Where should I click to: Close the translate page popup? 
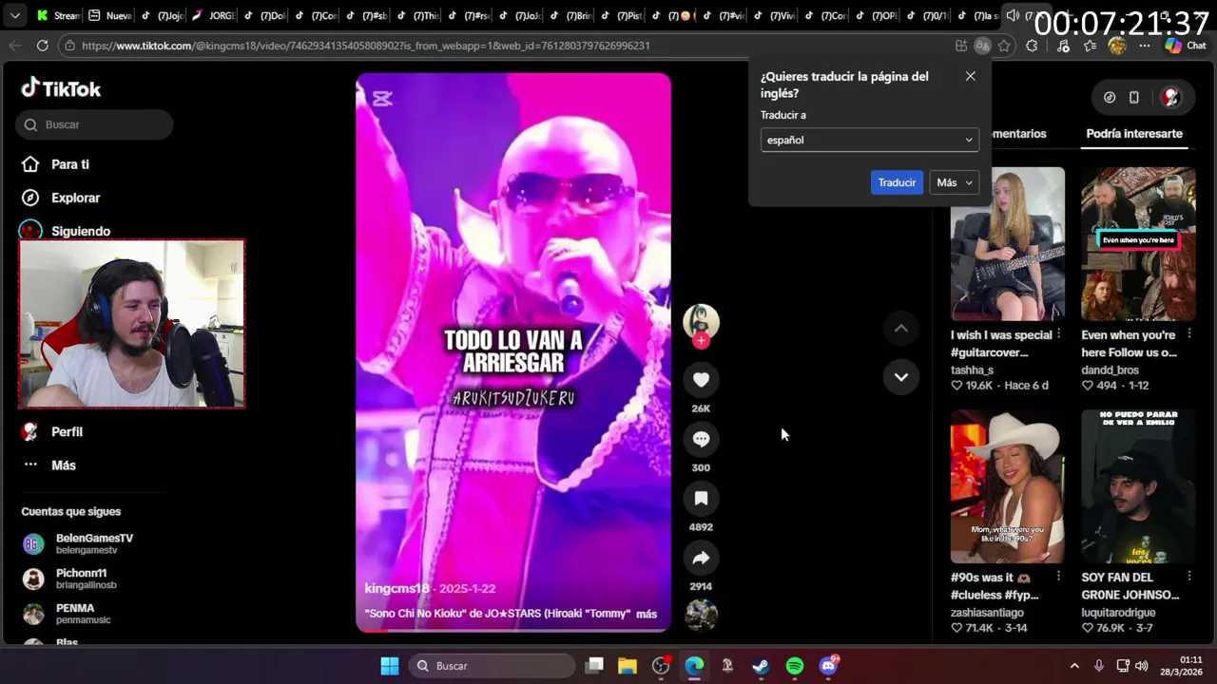970,76
